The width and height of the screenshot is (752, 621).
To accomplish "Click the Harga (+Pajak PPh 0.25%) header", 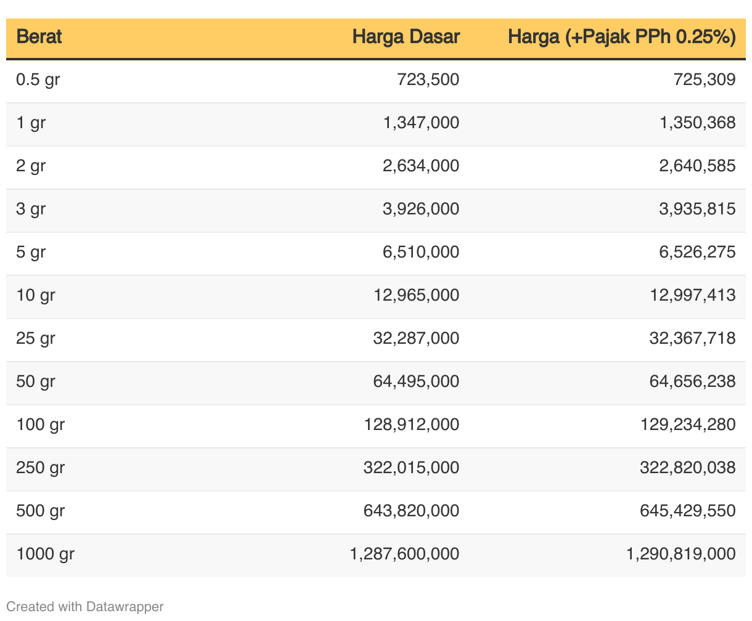I will 621,37.
